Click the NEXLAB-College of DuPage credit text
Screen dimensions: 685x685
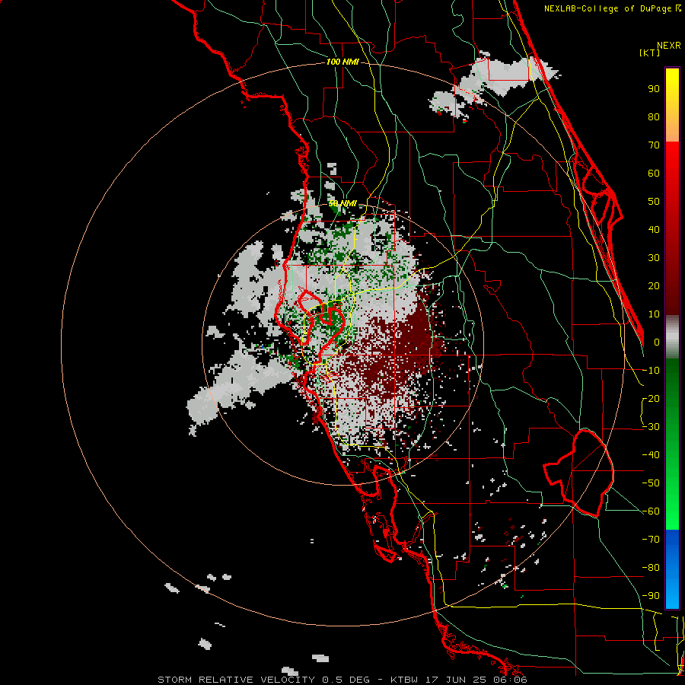pos(612,8)
